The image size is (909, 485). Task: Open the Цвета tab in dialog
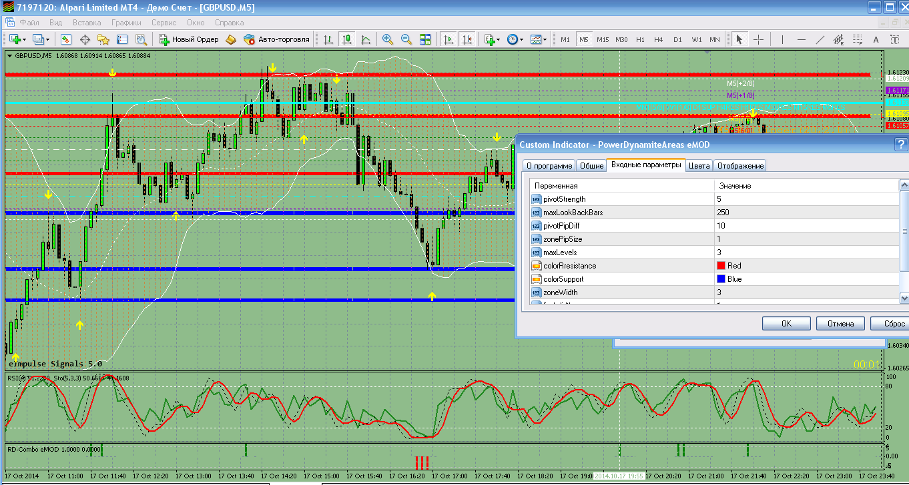click(699, 166)
